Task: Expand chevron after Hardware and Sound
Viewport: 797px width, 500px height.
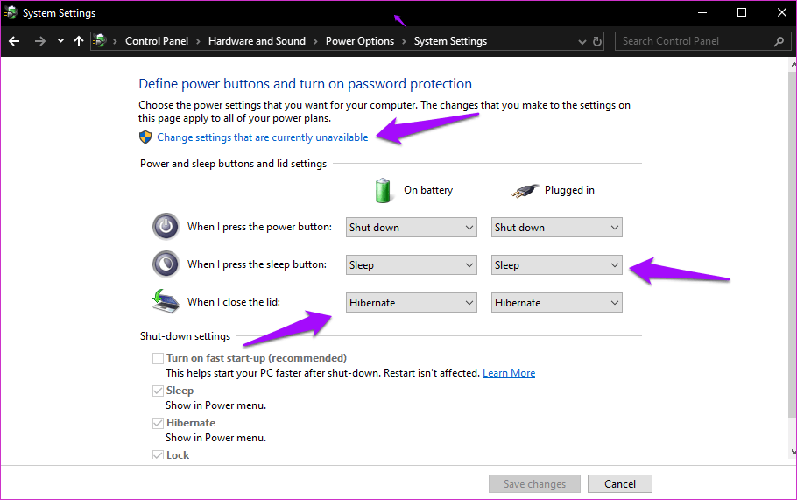Action: tap(315, 42)
